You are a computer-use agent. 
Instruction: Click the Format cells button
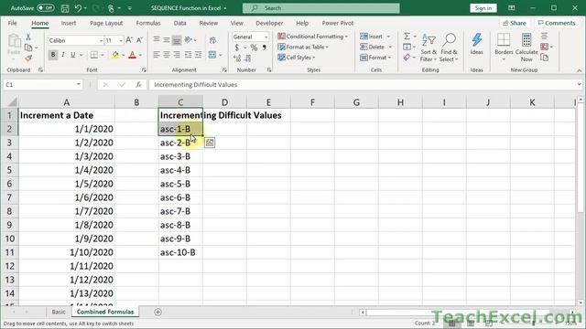point(375,58)
